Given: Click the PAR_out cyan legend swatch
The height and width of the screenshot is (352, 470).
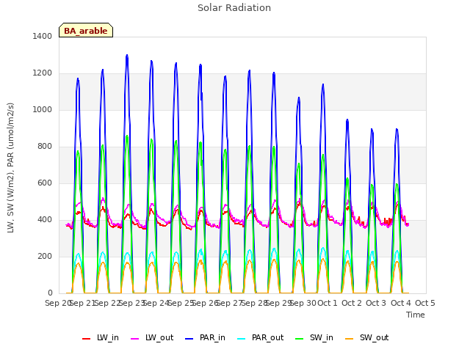Looking at the screenshot, I should (242, 339).
